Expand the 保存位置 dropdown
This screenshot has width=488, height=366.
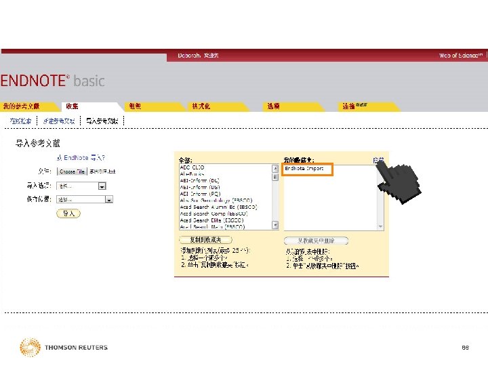(x=109, y=199)
